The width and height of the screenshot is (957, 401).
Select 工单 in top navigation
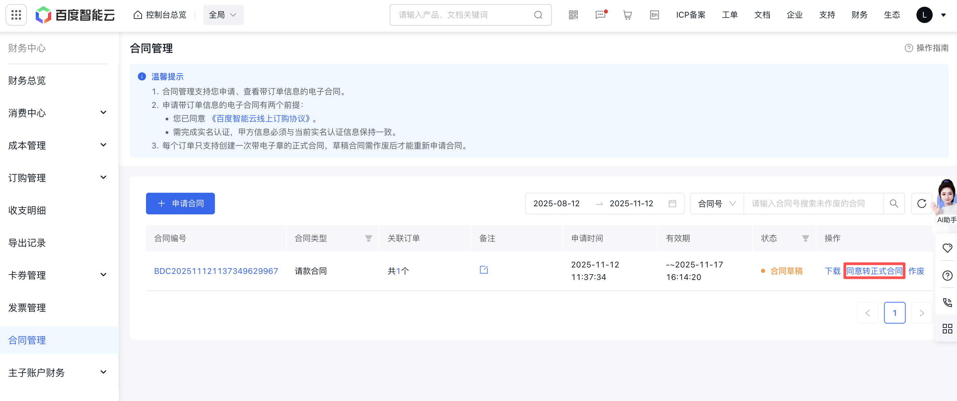click(729, 15)
